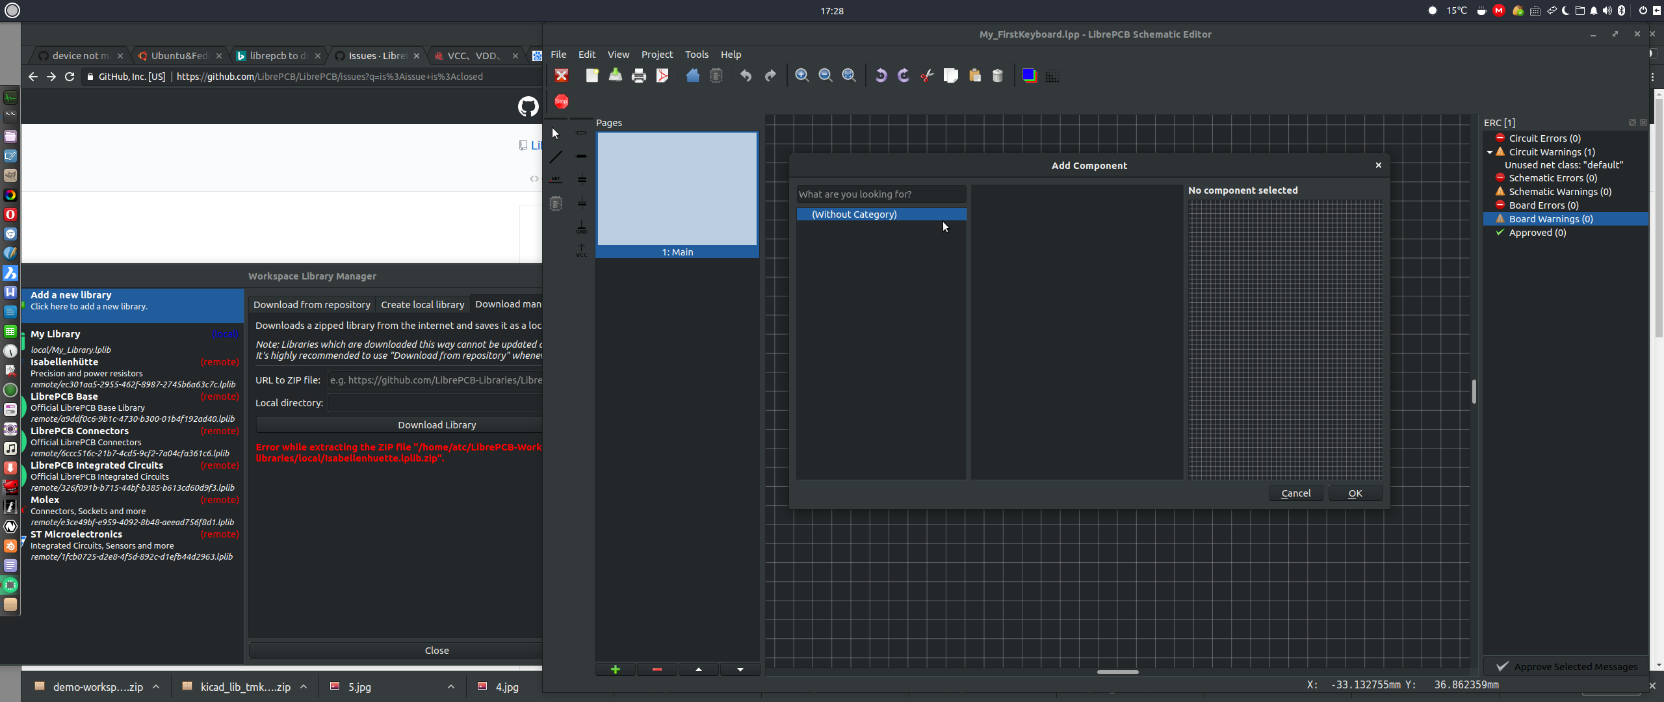Viewport: 1664px width, 702px height.
Task: Place a VCC supply symbol
Action: point(582,250)
